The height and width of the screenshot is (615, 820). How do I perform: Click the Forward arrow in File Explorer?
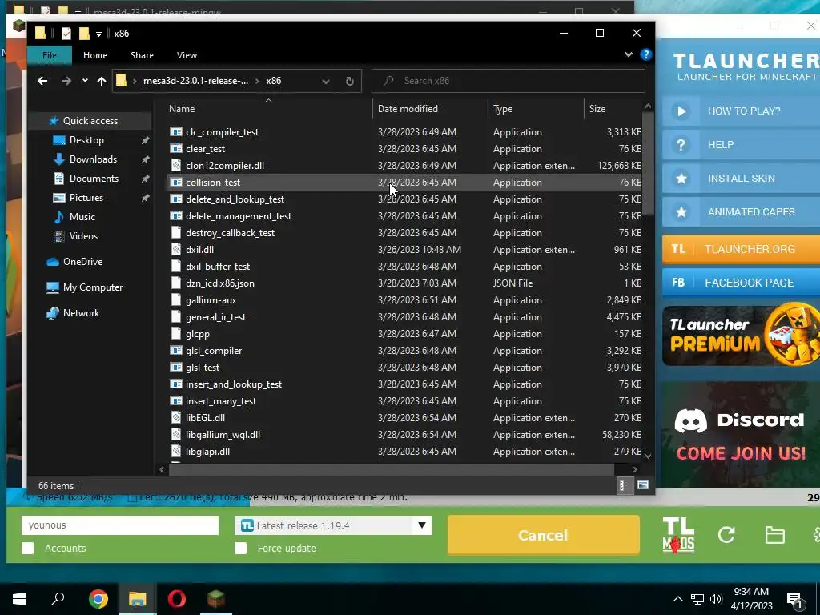click(66, 81)
